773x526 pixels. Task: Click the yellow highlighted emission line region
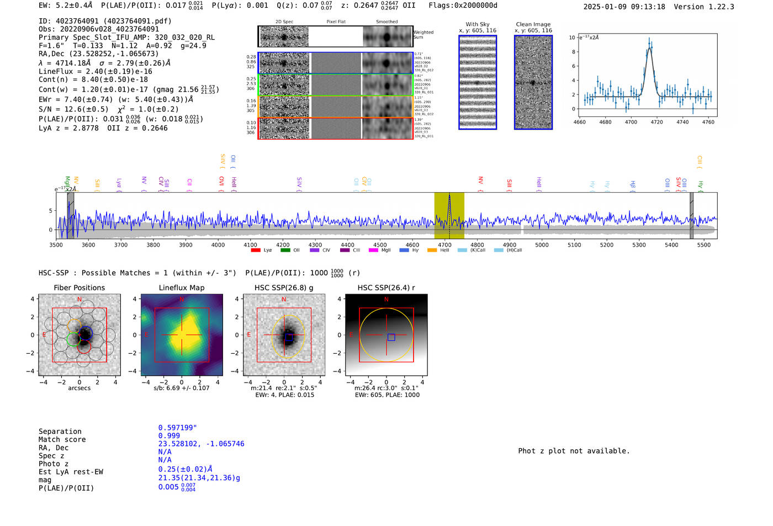tap(449, 216)
